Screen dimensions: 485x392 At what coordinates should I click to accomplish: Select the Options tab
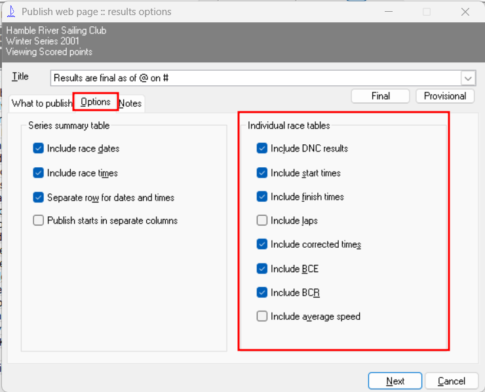(96, 102)
